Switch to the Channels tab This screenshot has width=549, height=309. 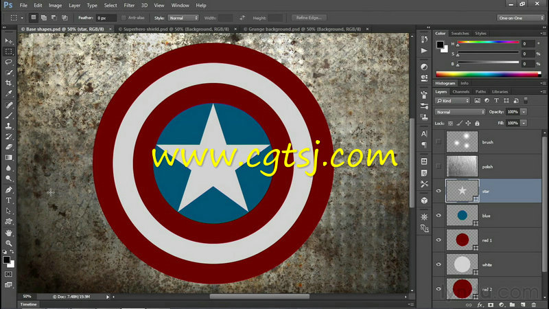(460, 92)
